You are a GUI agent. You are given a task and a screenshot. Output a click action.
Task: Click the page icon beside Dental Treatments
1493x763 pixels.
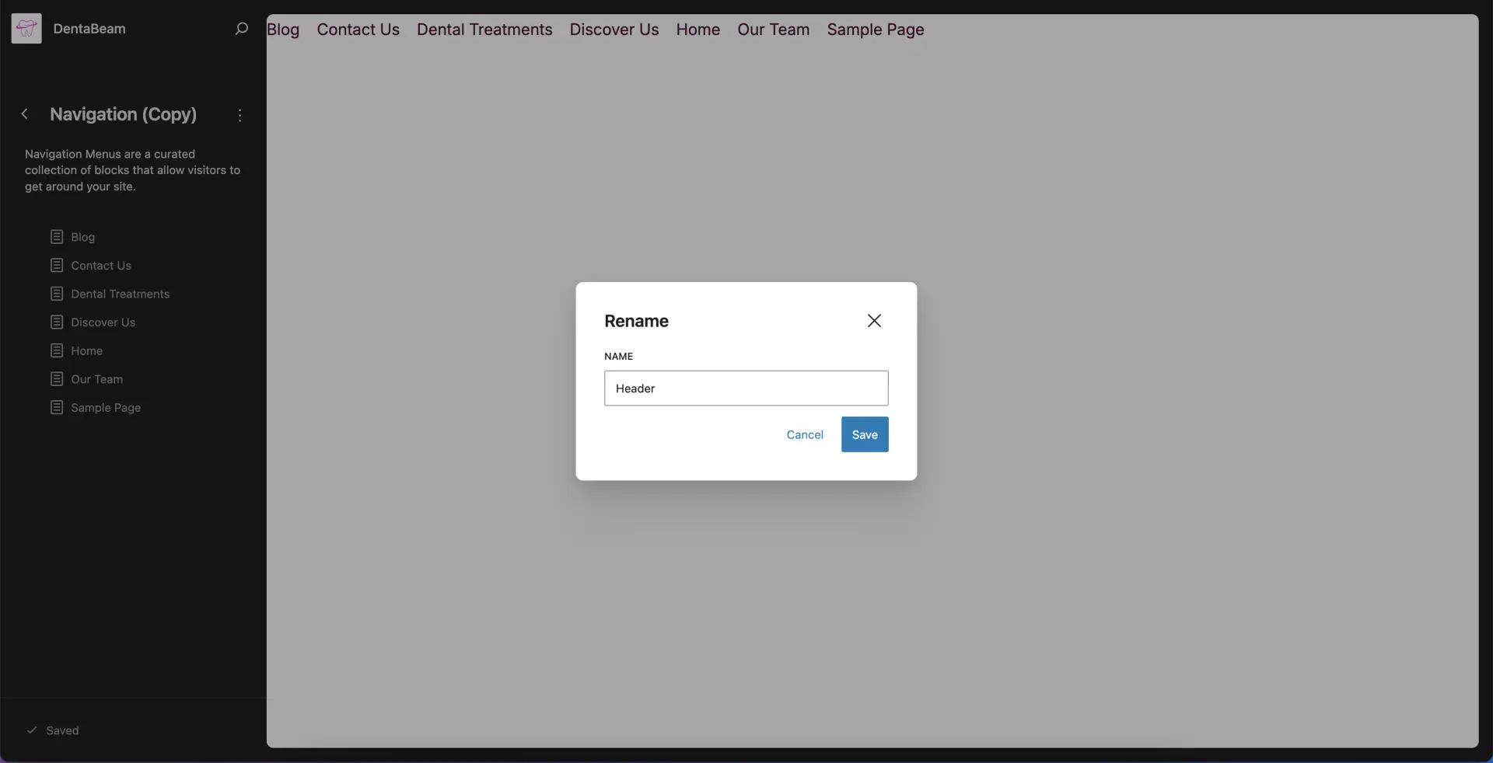(57, 294)
